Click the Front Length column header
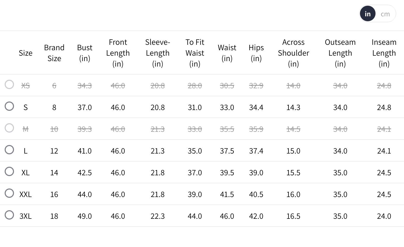The image size is (404, 247). [x=118, y=53]
